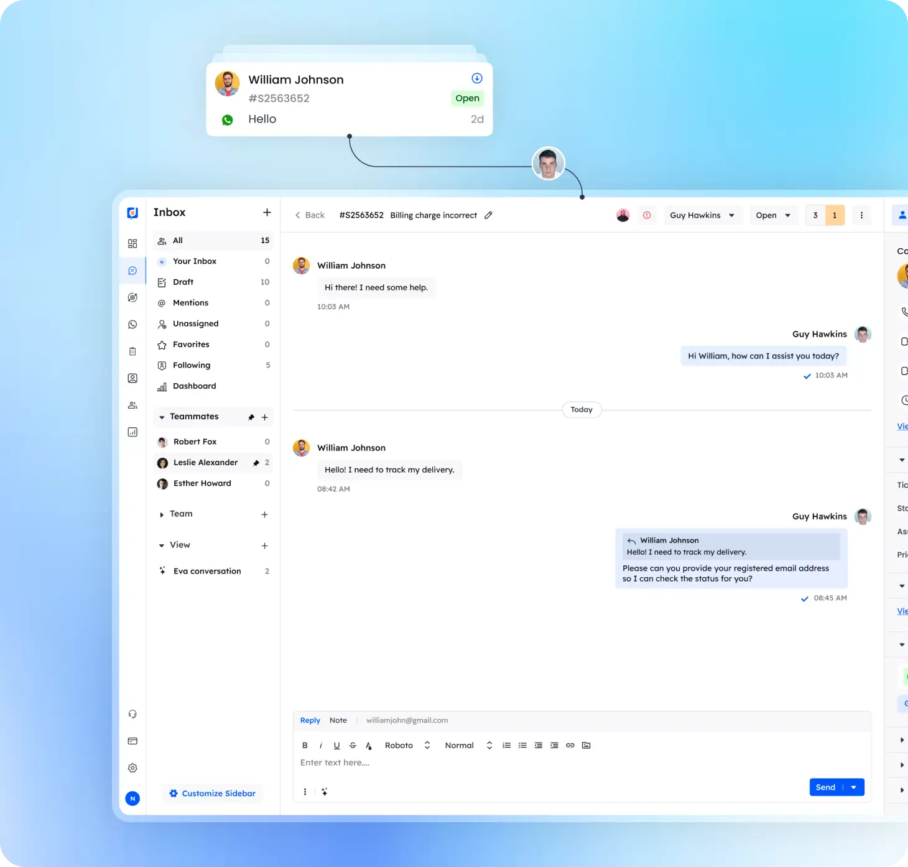908x867 pixels.
Task: Add a team with the plus icon
Action: (x=265, y=514)
